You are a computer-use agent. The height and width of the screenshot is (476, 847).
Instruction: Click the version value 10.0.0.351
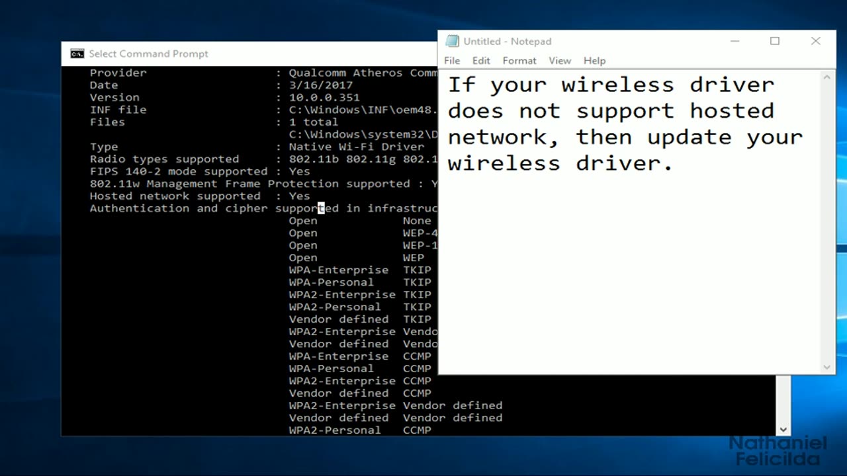coord(324,97)
